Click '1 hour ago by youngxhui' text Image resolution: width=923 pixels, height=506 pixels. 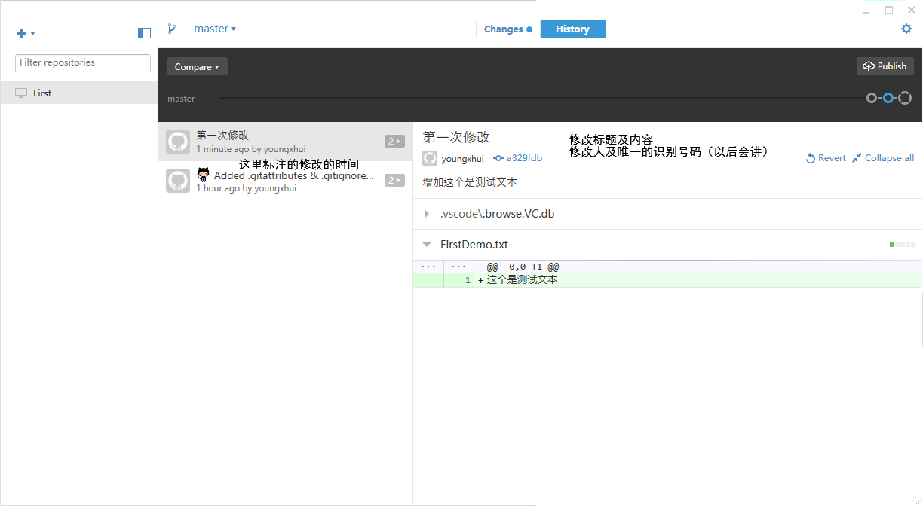click(x=247, y=188)
